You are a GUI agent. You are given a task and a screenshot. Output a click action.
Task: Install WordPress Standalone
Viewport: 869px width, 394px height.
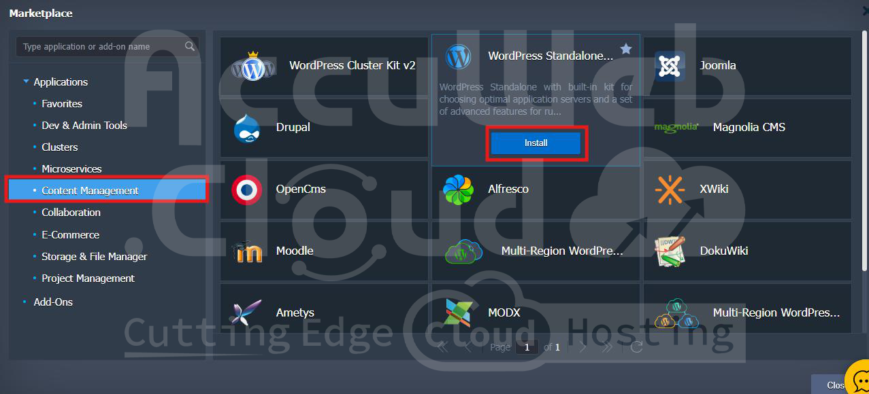pos(536,143)
